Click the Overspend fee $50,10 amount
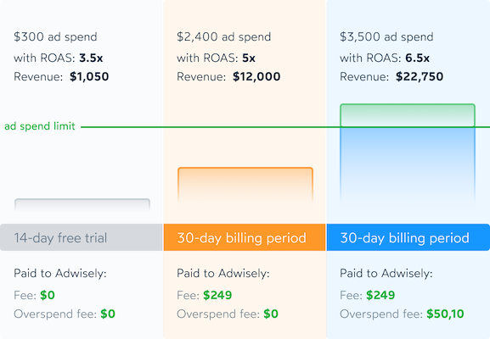 pyautogui.click(x=445, y=314)
